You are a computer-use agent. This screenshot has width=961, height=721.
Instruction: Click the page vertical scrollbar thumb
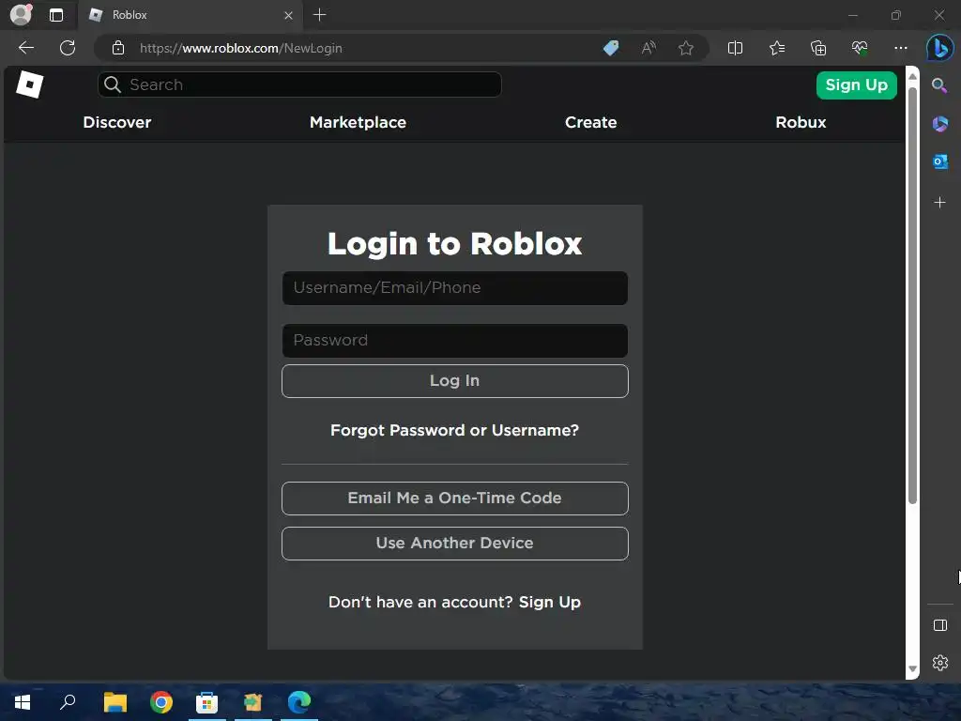[x=912, y=296]
